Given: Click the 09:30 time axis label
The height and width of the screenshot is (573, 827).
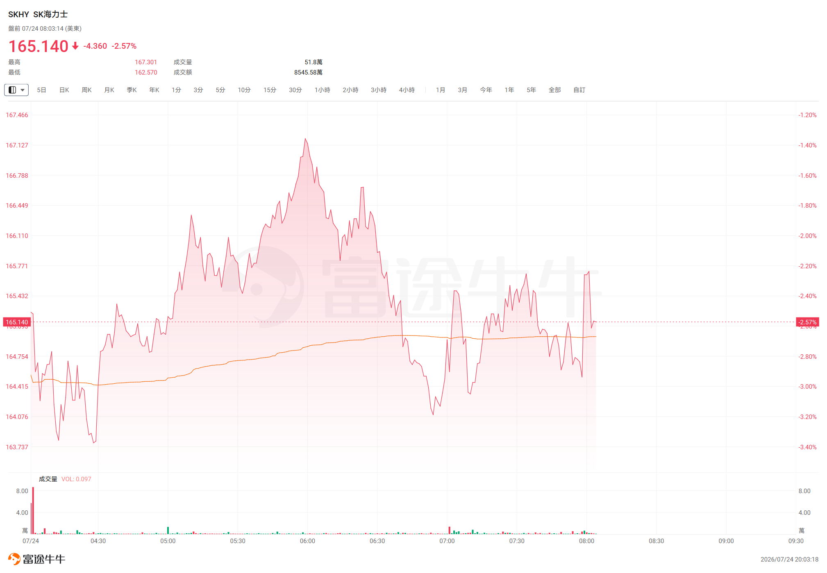Looking at the screenshot, I should [796, 541].
